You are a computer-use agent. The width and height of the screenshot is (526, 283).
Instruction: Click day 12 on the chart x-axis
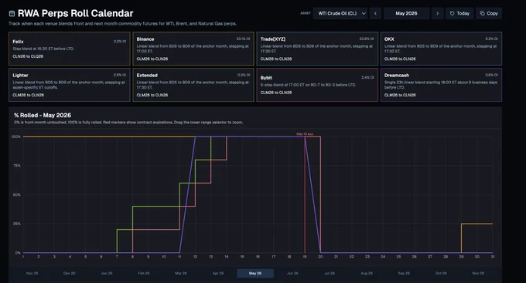195,257
